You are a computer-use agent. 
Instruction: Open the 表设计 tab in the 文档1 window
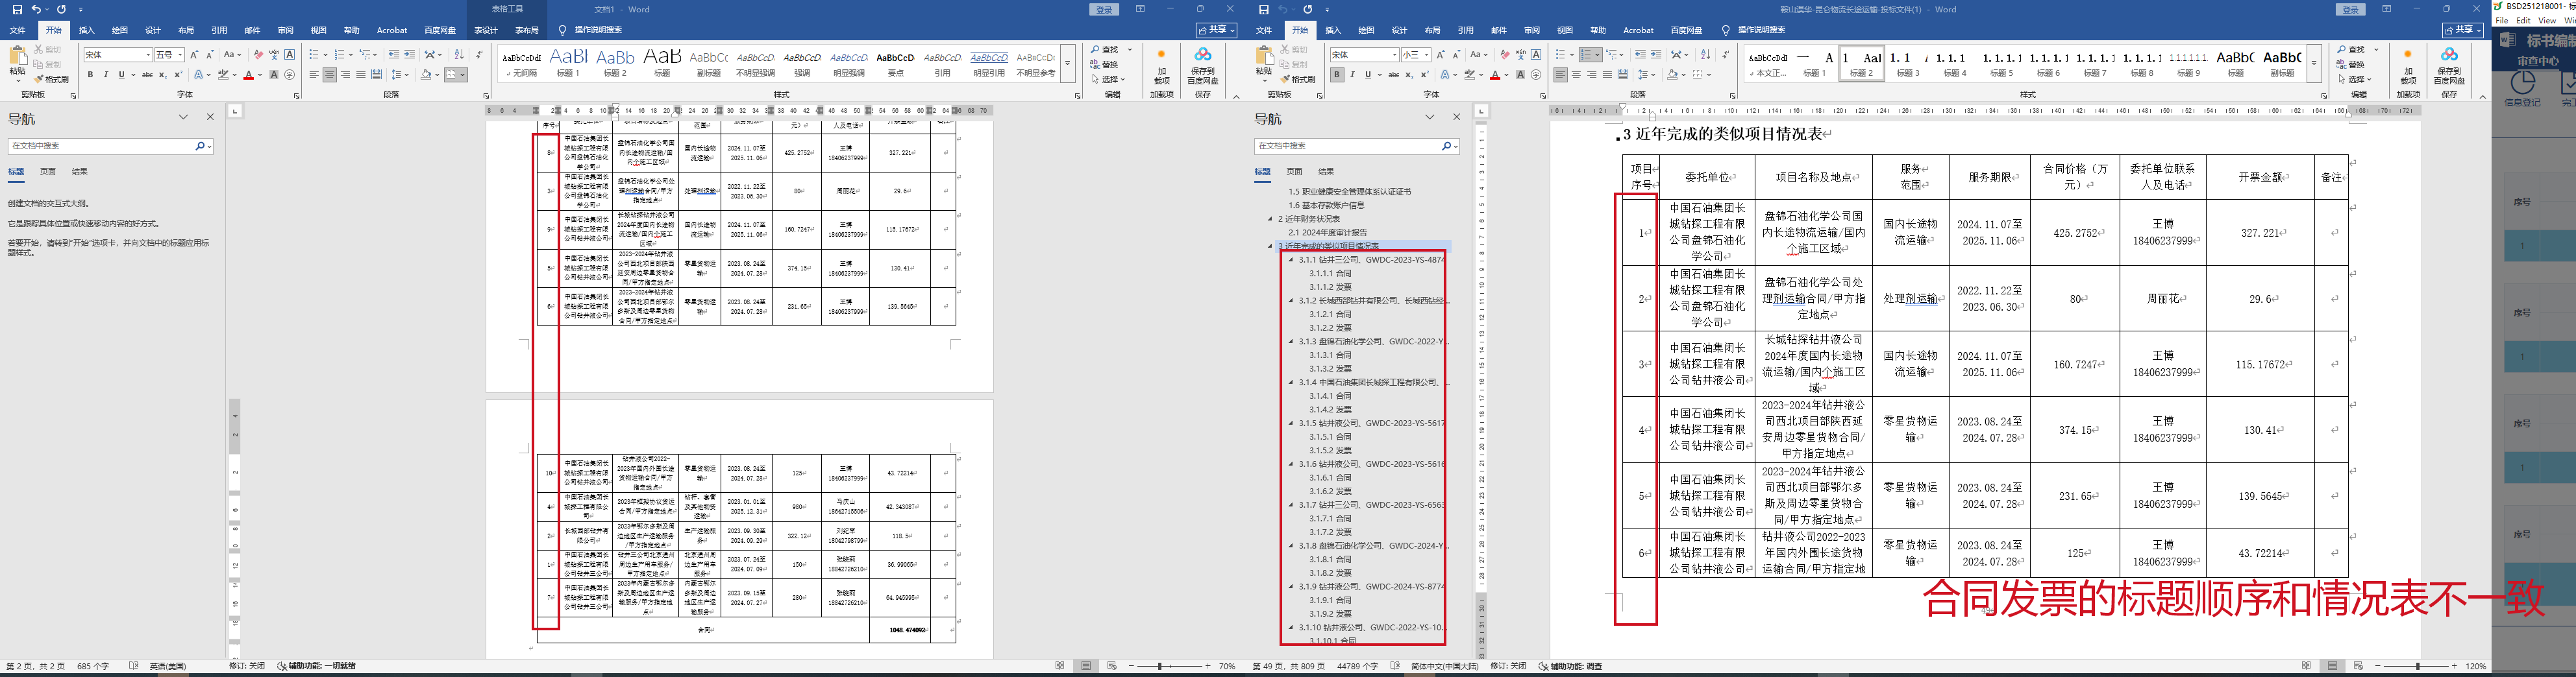(x=486, y=30)
